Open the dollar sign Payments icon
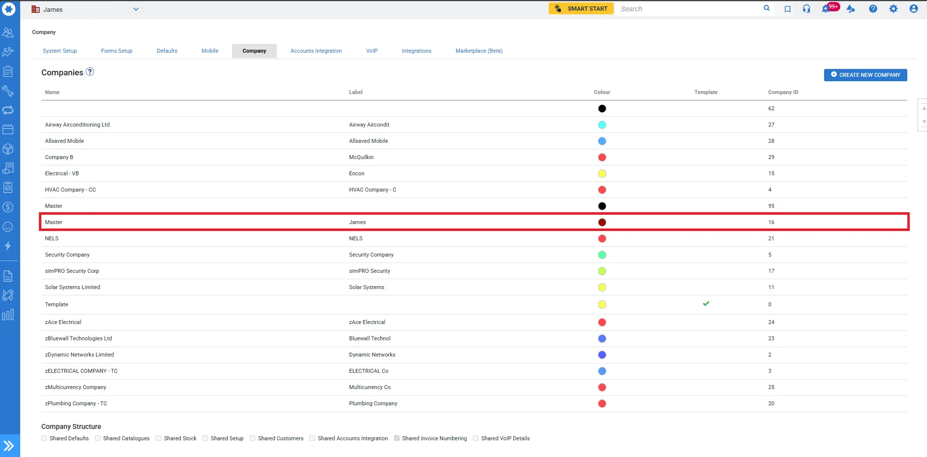Image resolution: width=927 pixels, height=457 pixels. (8, 207)
